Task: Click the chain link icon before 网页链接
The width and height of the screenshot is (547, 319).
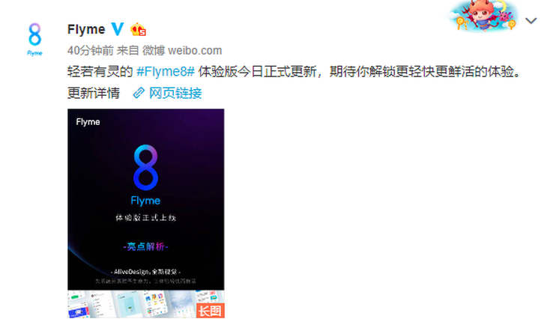Action: coord(139,93)
